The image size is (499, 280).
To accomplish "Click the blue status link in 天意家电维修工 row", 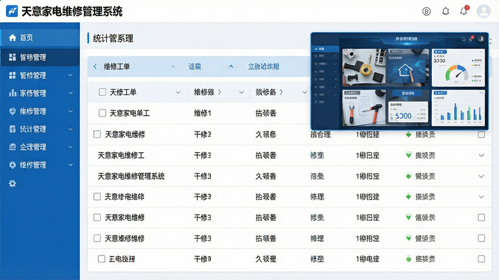I will [317, 156].
